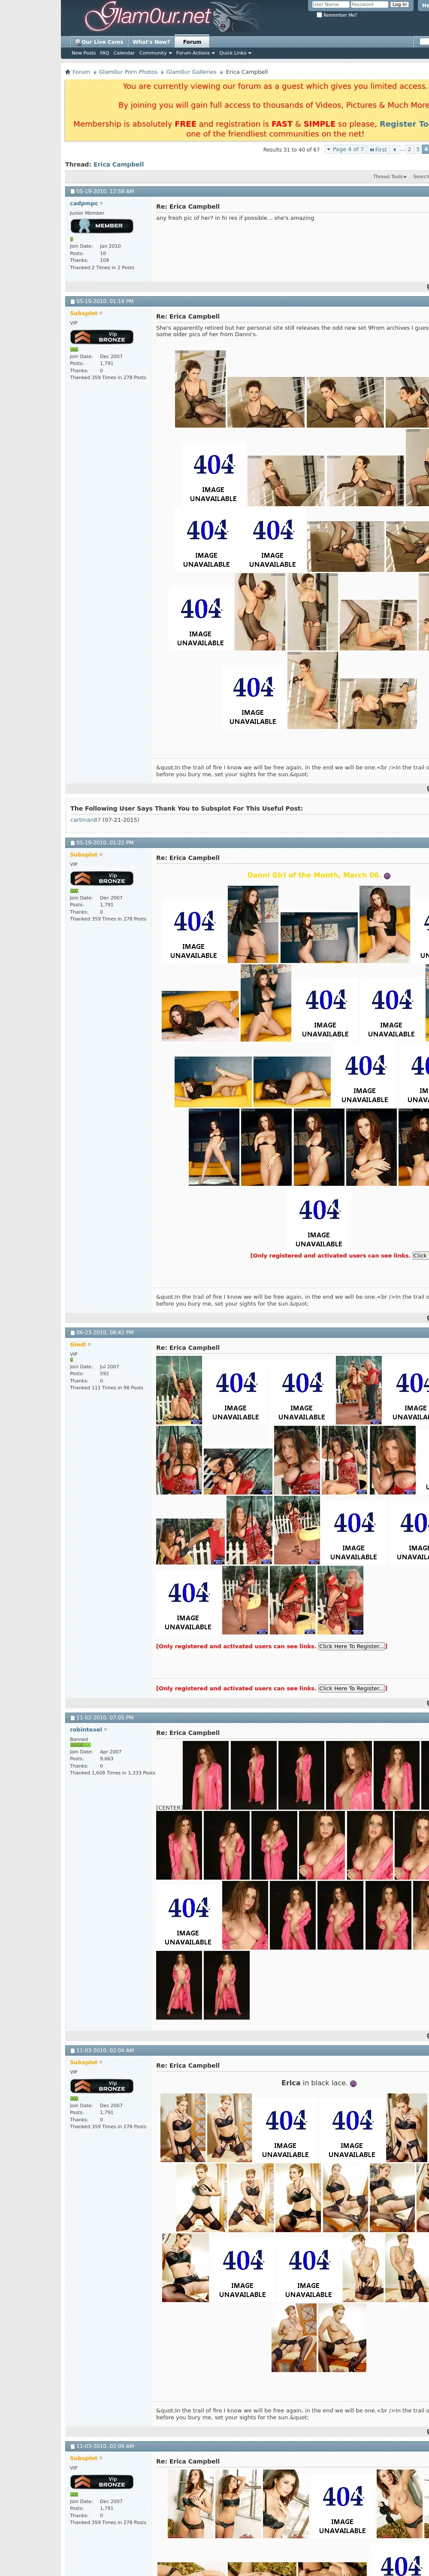Click the status icon next to cadpmpc
This screenshot has width=429, height=2576.
pyautogui.click(x=101, y=203)
